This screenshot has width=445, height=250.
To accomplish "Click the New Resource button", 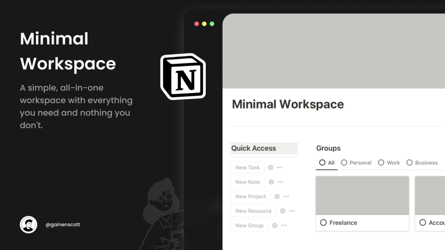I will [253, 211].
